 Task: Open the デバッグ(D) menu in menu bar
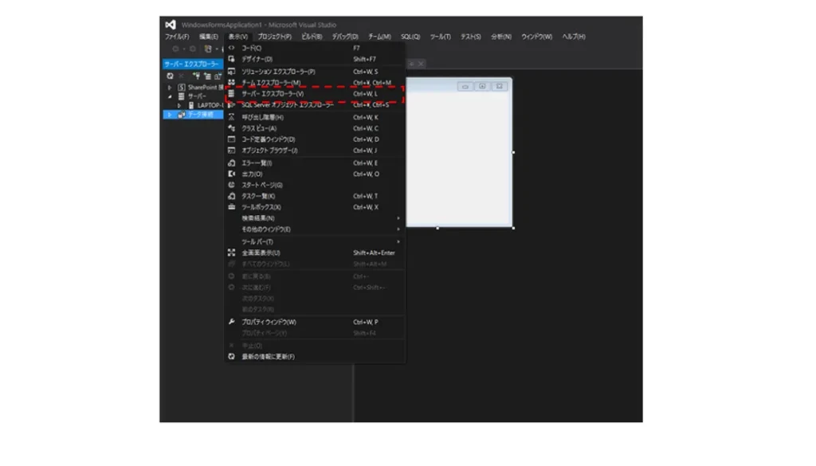(344, 37)
